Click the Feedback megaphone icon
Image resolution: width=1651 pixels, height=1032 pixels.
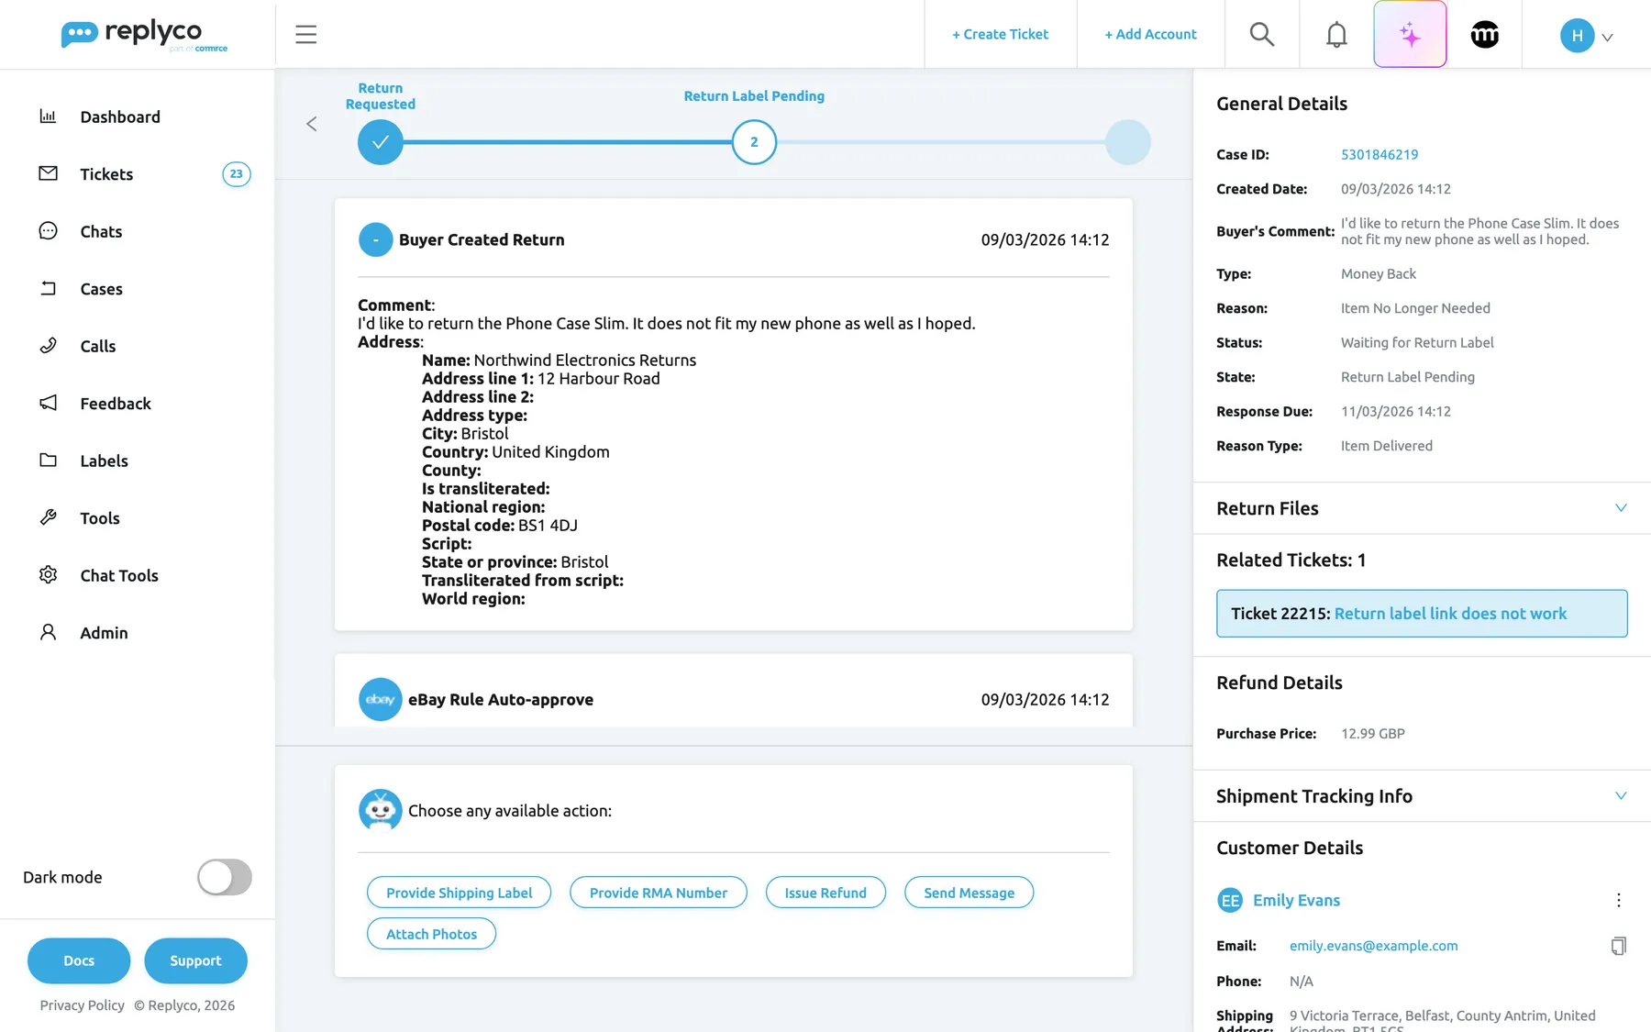click(48, 403)
